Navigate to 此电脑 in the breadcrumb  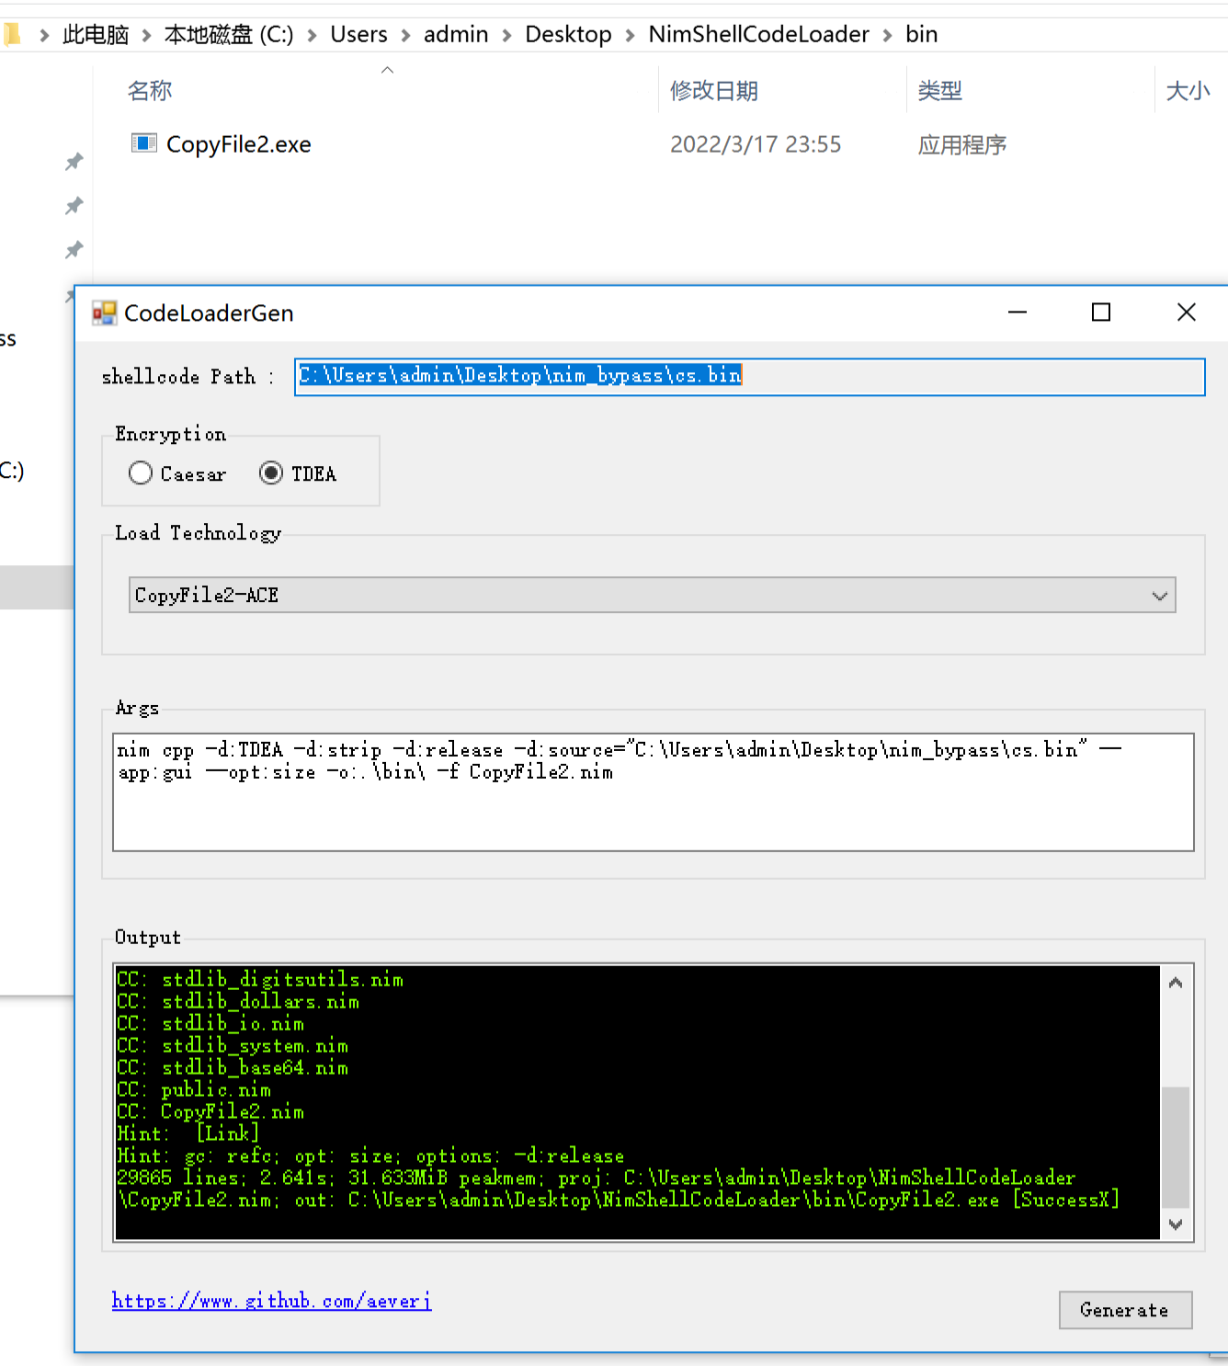click(x=96, y=35)
